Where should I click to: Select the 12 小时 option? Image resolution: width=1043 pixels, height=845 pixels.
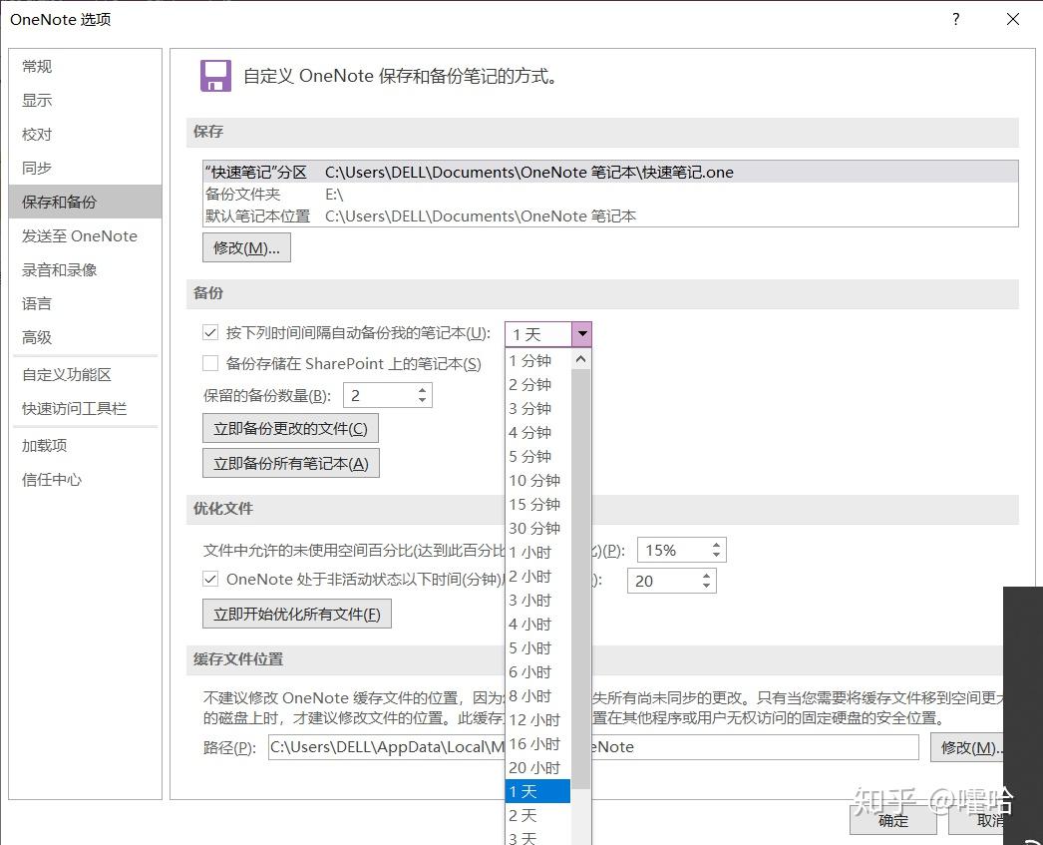(x=538, y=720)
